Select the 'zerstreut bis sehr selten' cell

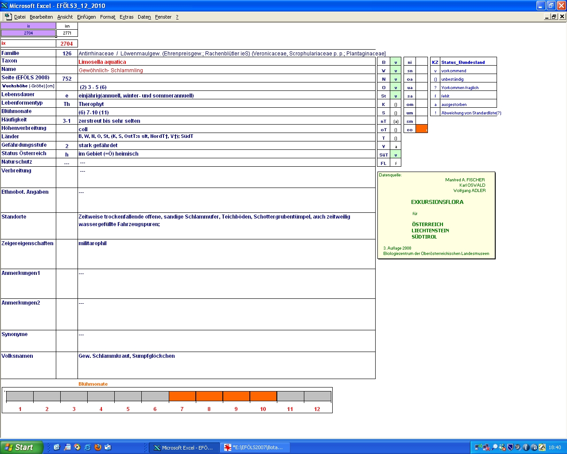click(226, 121)
